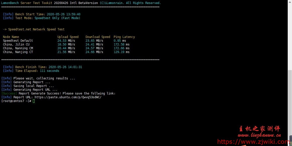Image resolution: width=292 pixels, height=146 pixels.
Task: Click the Bench Finish Time timestamp
Action: [65, 67]
